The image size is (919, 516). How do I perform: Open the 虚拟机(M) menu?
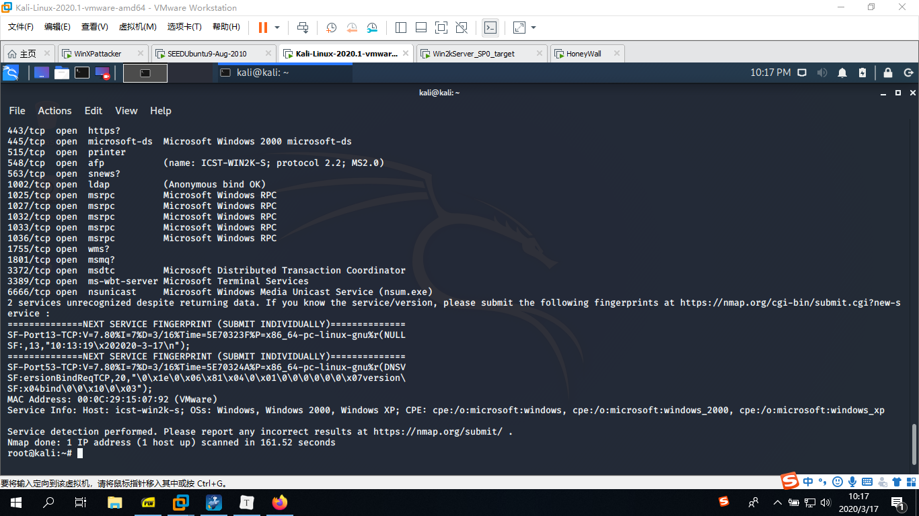click(x=137, y=27)
